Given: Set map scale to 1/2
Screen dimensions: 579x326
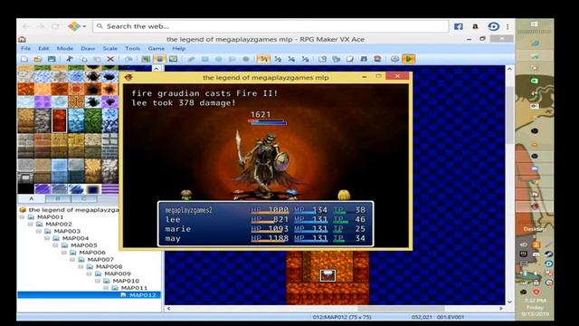Looking at the screenshot, I should pyautogui.click(x=278, y=59).
